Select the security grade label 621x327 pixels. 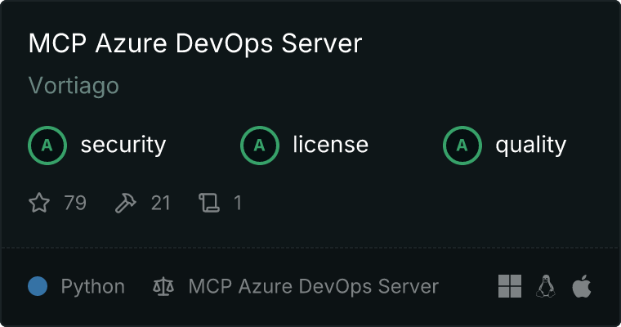(x=123, y=146)
